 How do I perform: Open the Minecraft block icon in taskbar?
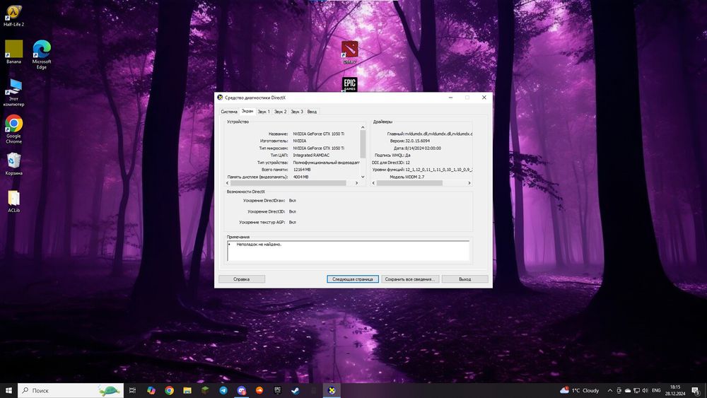coord(205,390)
